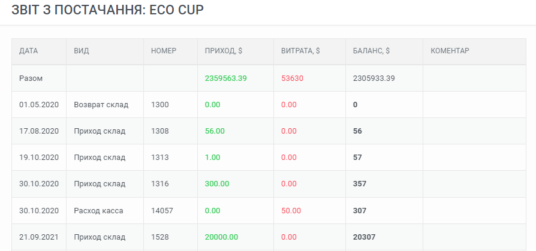Select the row dated 17.08.2020
Screen dimensions: 536x251
[269, 131]
